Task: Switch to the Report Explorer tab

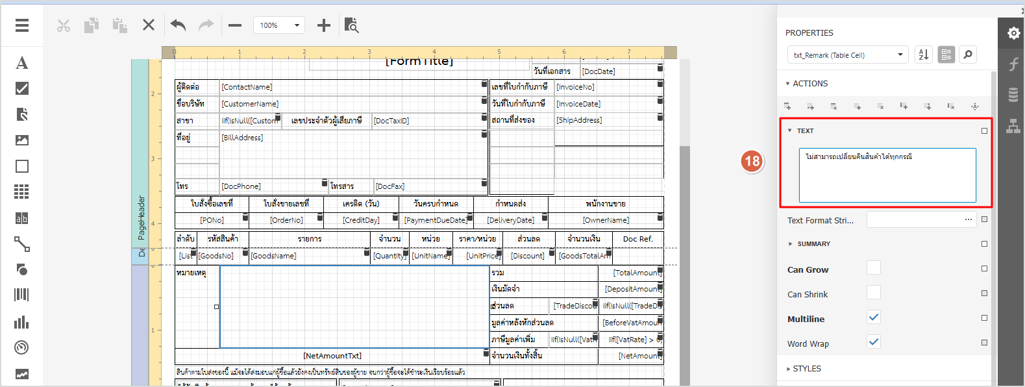Action: click(x=1013, y=126)
